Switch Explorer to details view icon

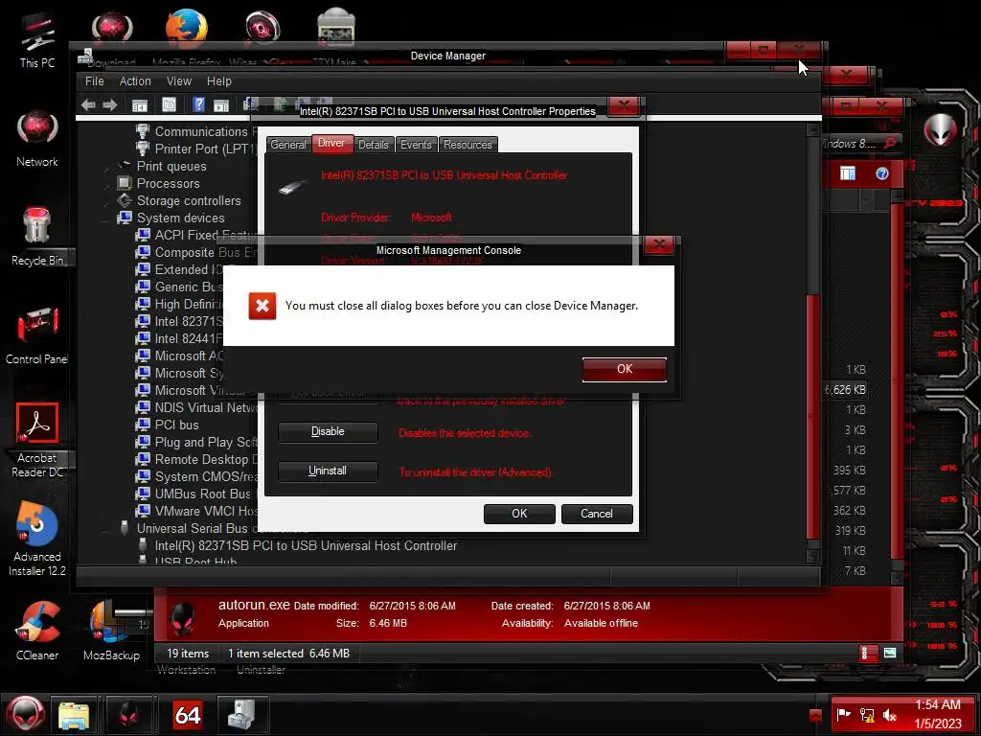[869, 654]
